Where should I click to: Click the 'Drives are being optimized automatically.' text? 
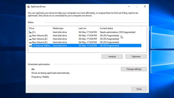point(51,73)
